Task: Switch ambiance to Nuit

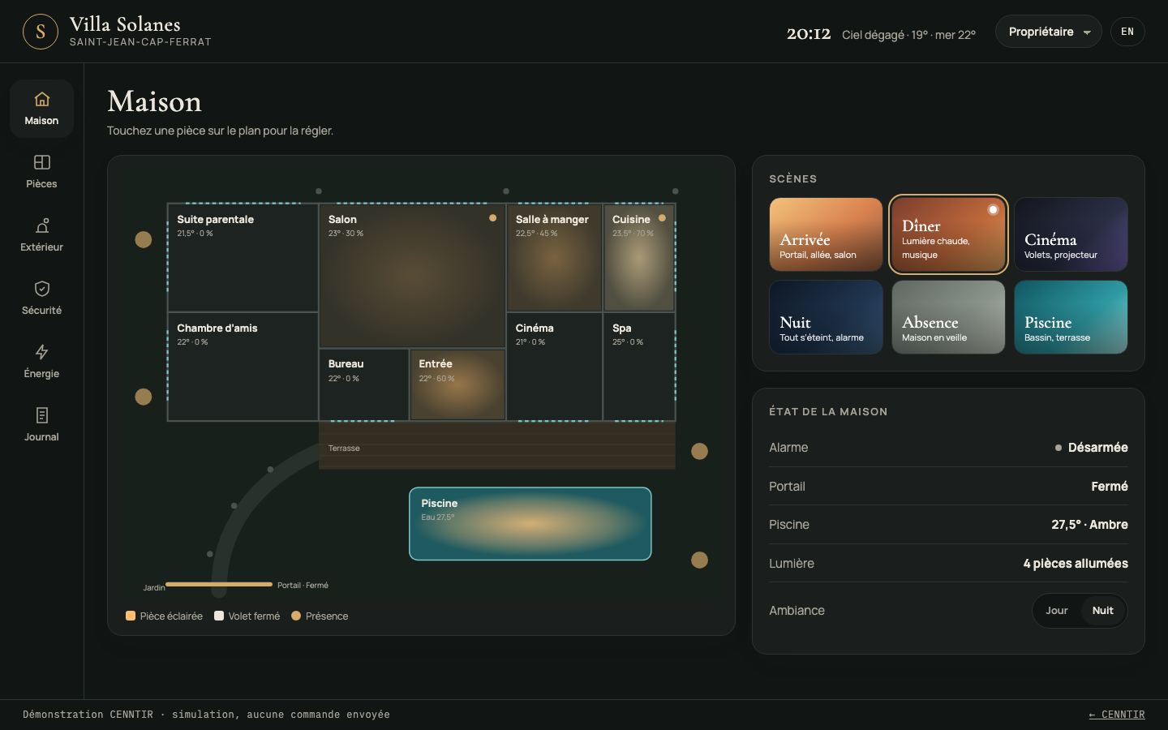Action: coord(1102,611)
